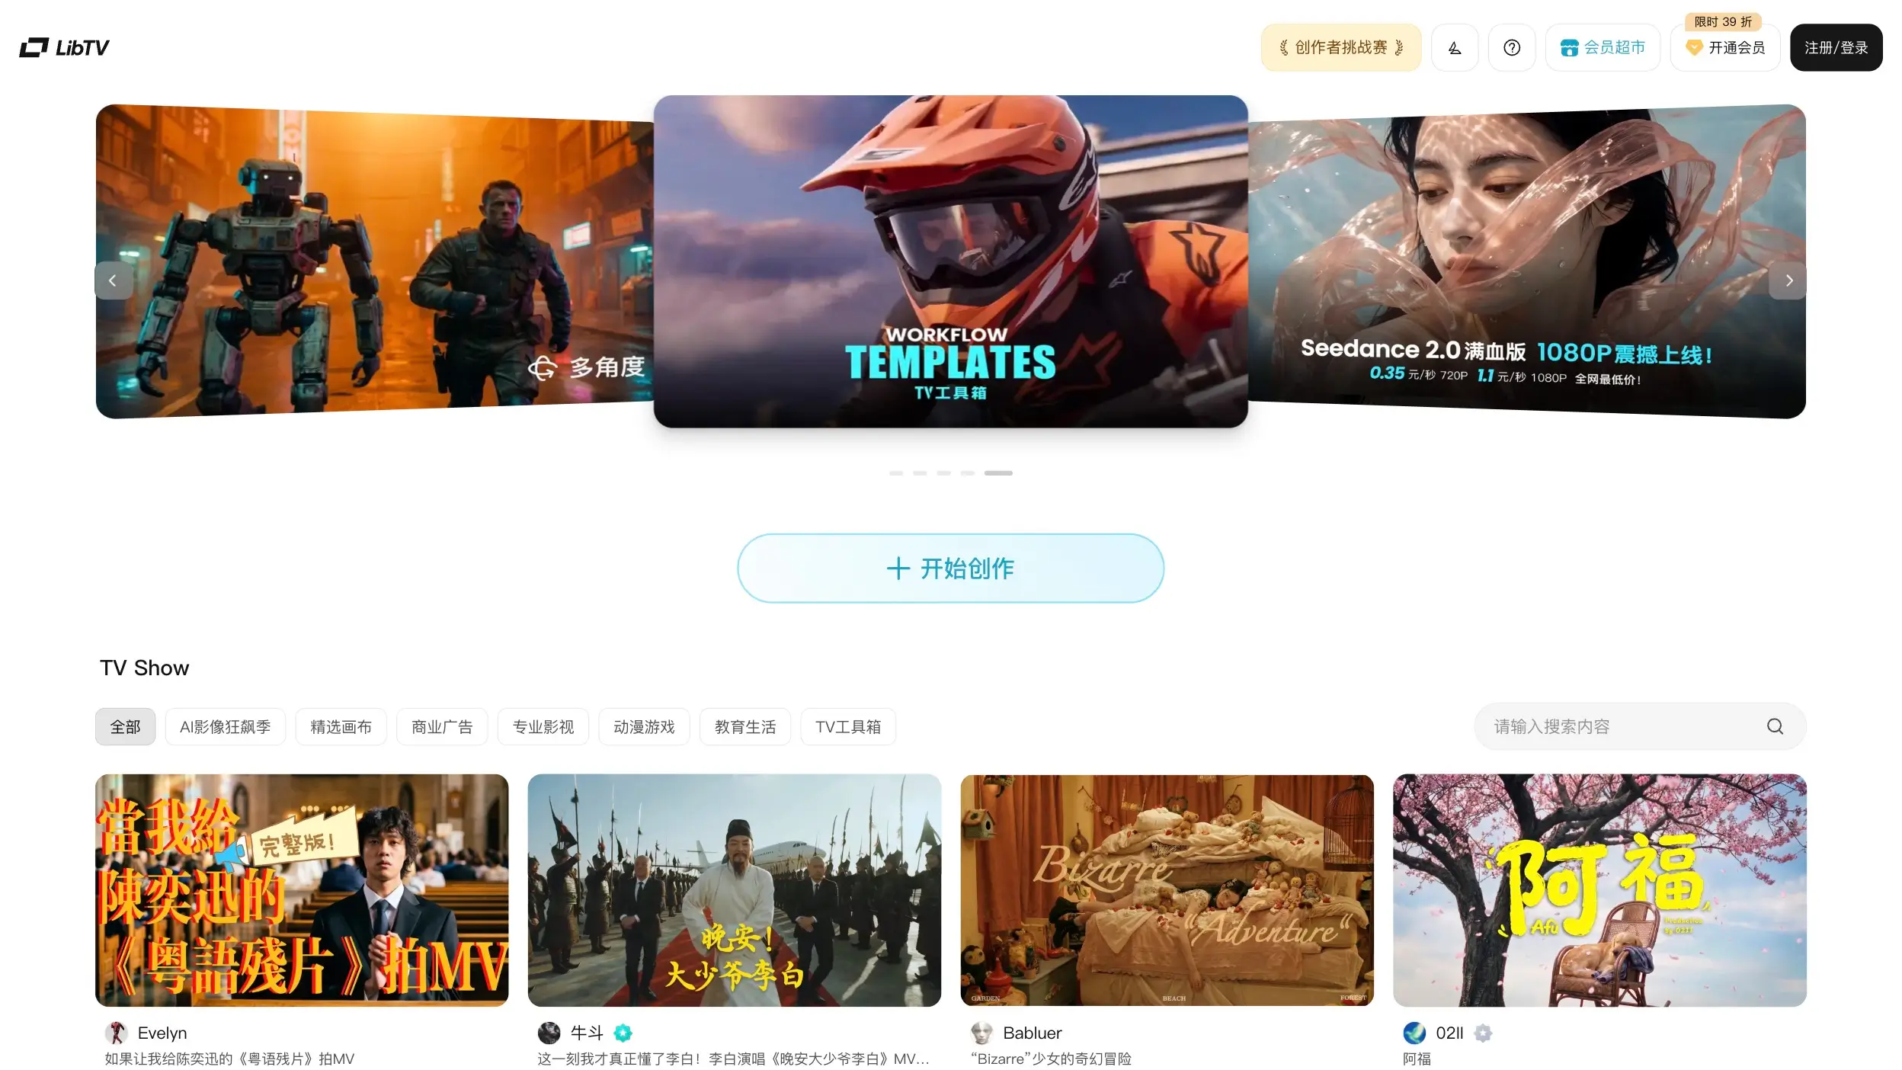Click the language translate icon in header
This screenshot has width=1902, height=1070.
tap(1454, 47)
